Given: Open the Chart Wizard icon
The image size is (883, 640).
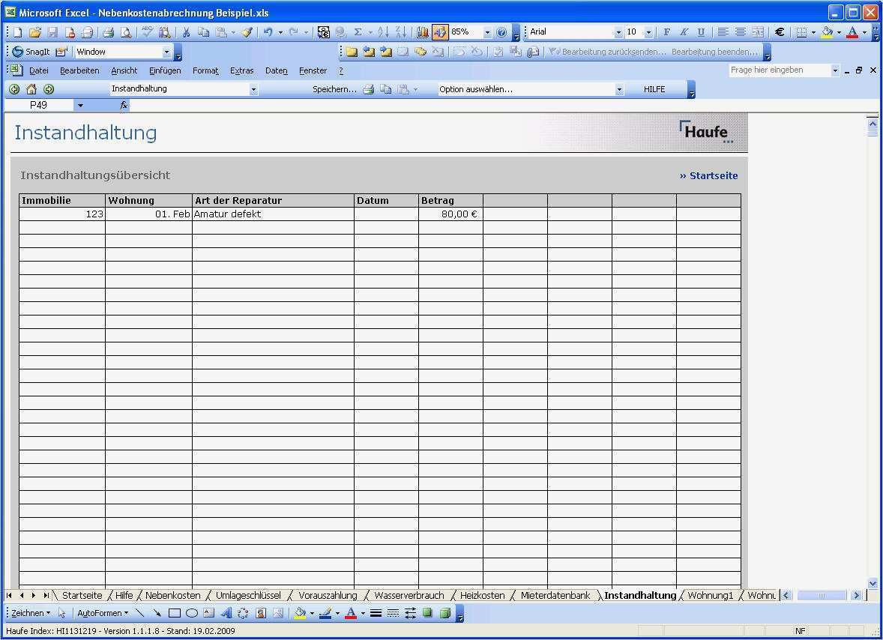Looking at the screenshot, I should tap(423, 31).
